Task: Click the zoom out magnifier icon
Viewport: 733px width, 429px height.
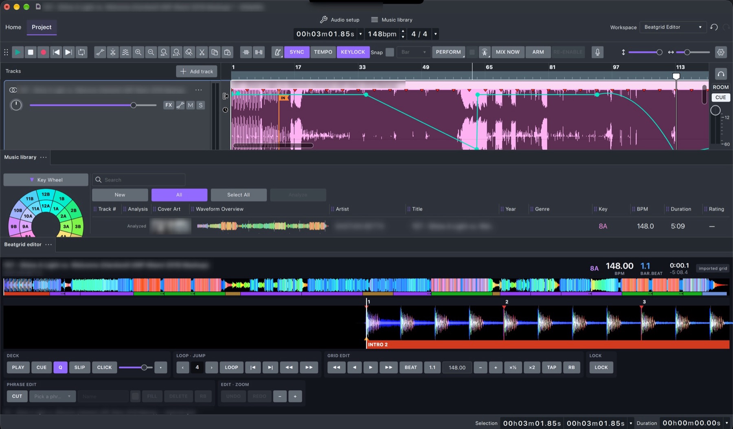Action: pyautogui.click(x=151, y=52)
